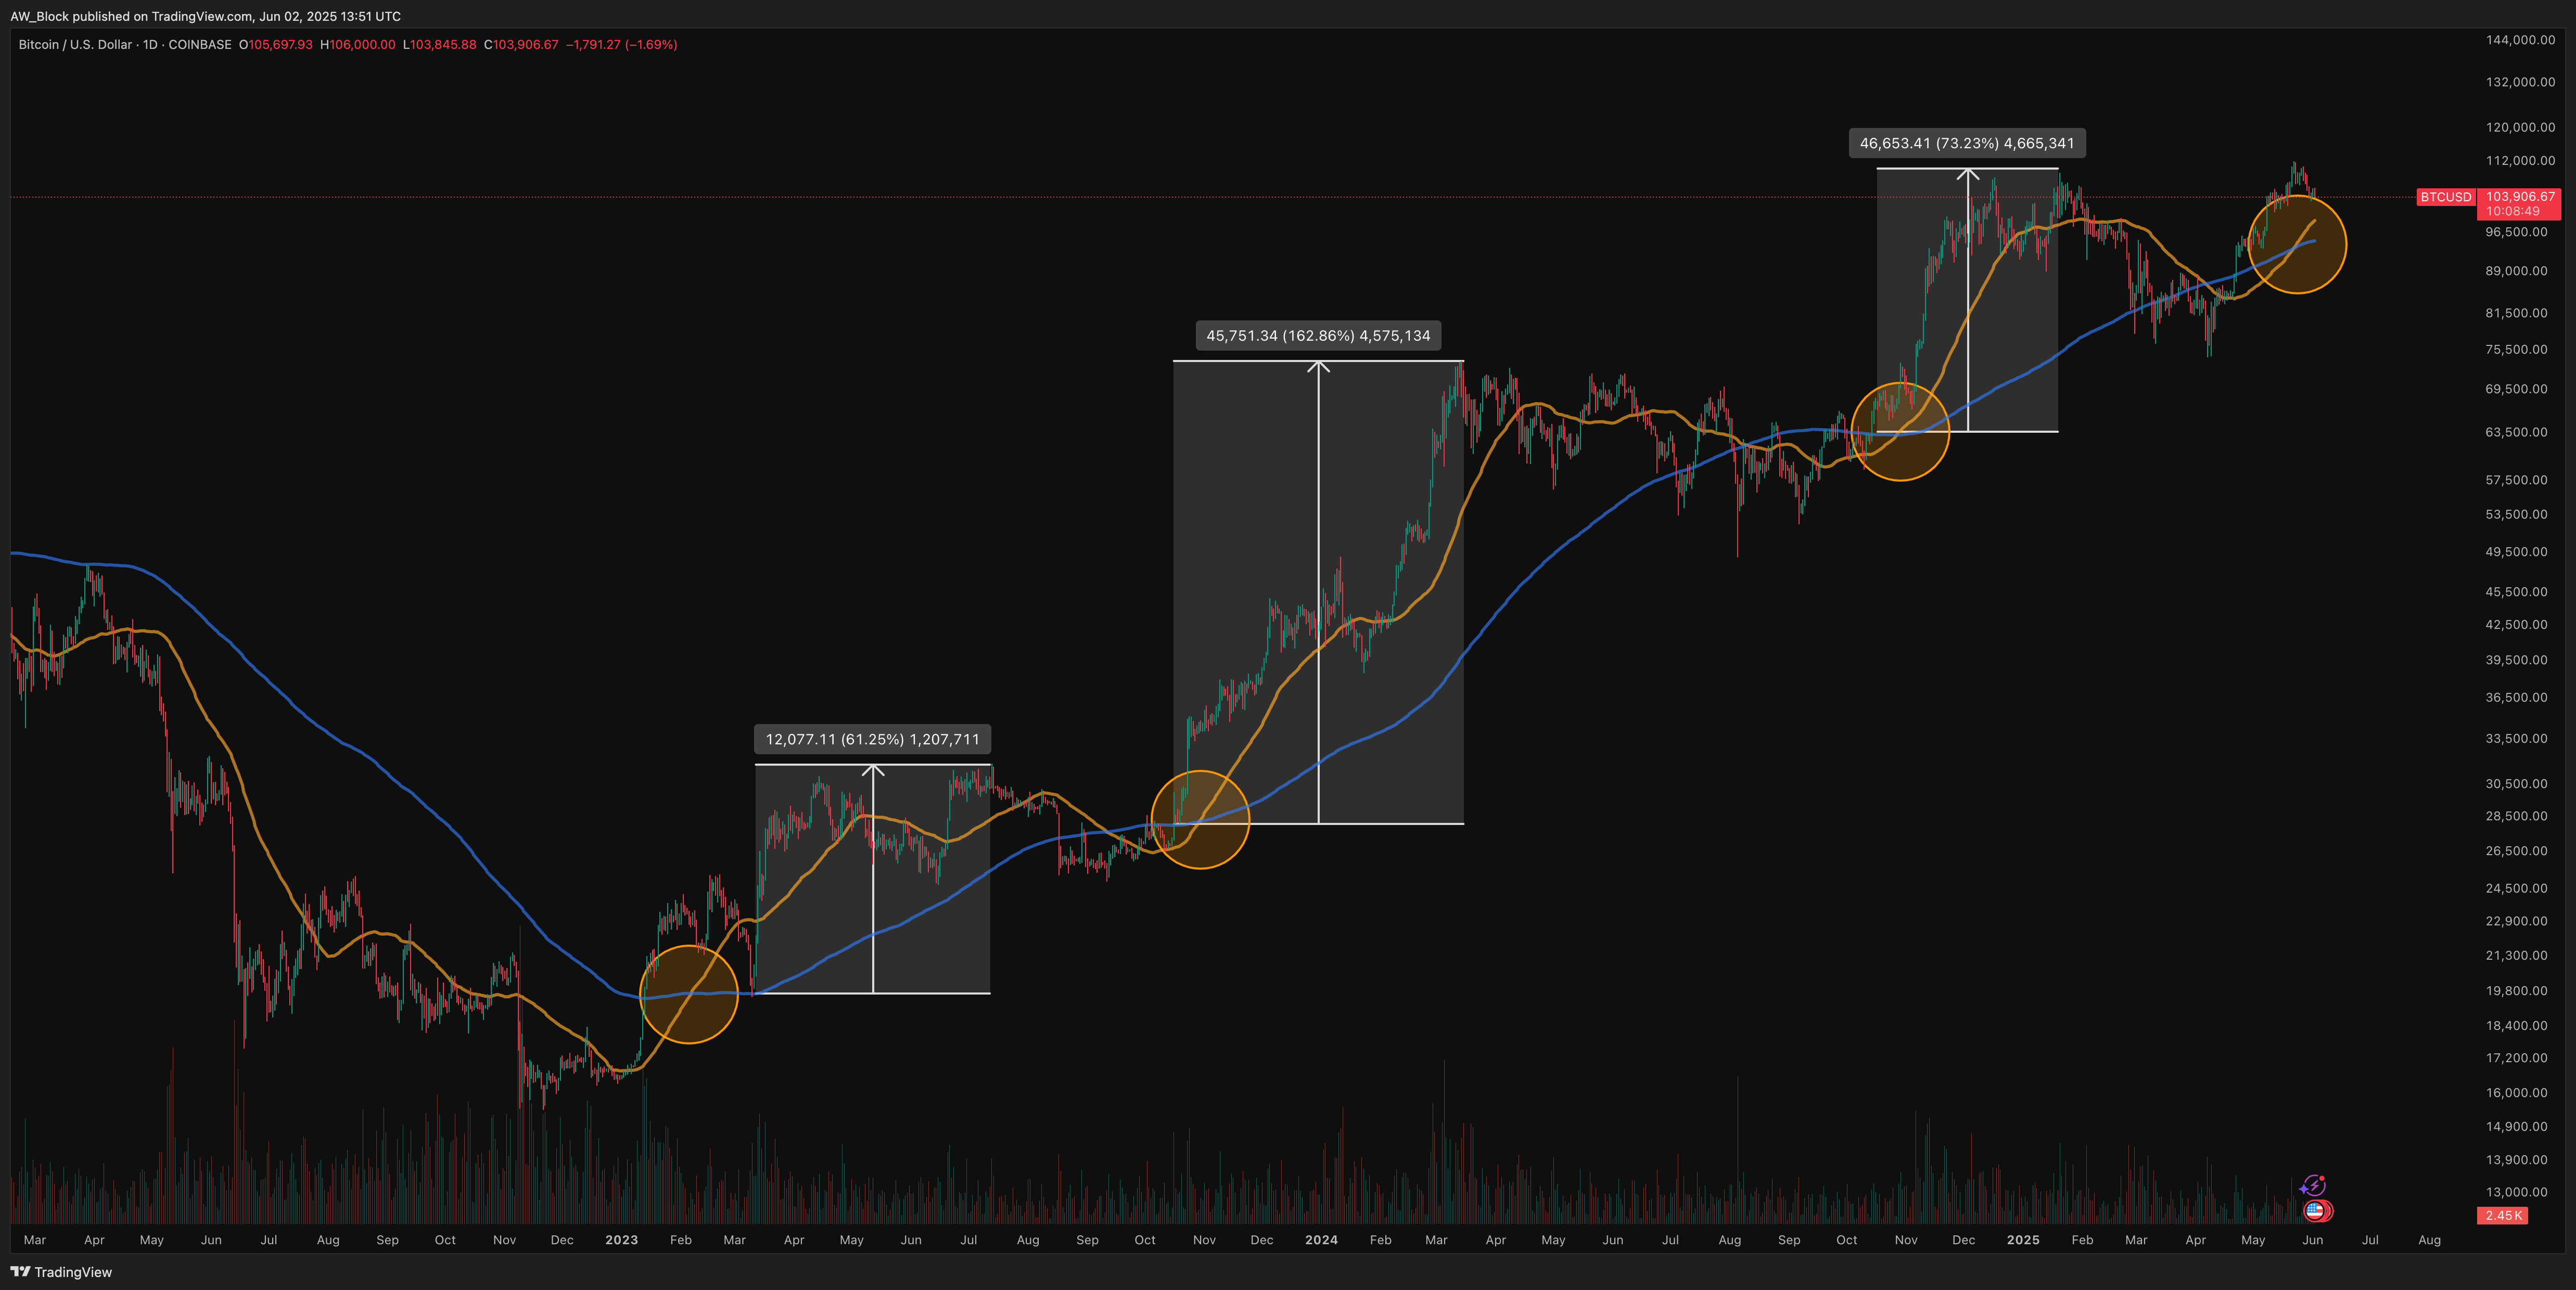Click the 2023 year marker on the time axis
Image resolution: width=2576 pixels, height=1290 pixels.
pos(621,1240)
